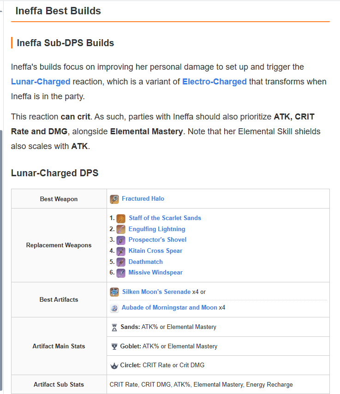Click the page's vertical scrollbar thumb
Image resolution: width=340 pixels, height=394 pixels.
click(x=1, y=258)
